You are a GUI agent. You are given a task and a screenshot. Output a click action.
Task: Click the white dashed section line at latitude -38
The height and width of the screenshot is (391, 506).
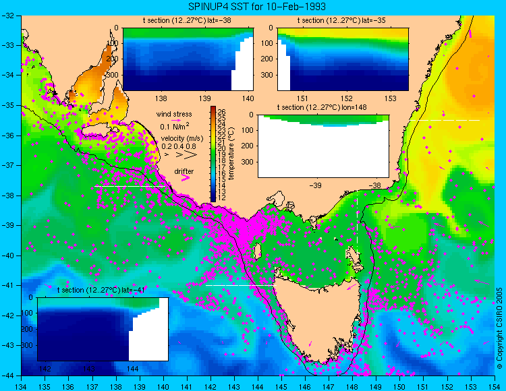pos(130,186)
